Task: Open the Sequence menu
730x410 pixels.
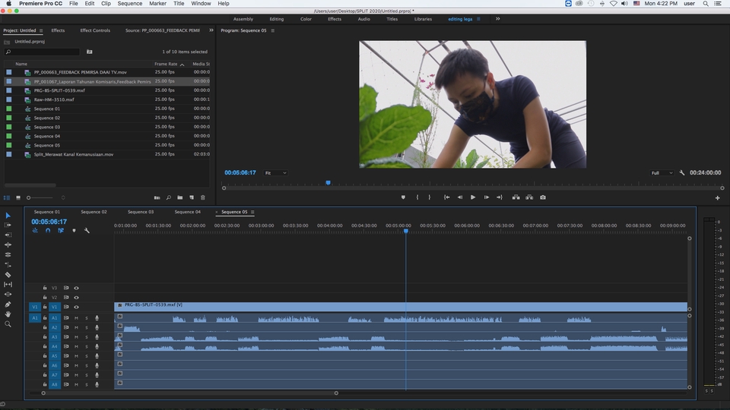Action: click(129, 4)
